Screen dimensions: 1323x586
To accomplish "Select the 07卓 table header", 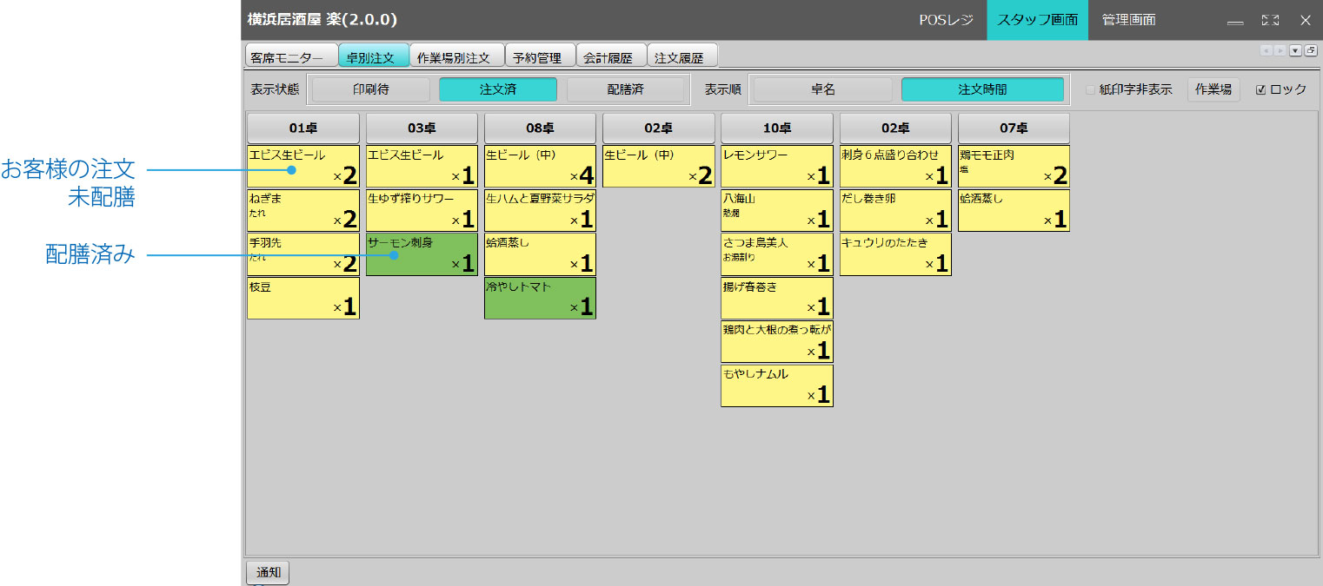I will tap(1014, 128).
